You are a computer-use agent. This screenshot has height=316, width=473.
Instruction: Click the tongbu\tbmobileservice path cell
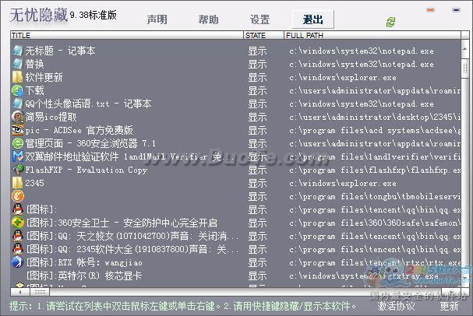[x=375, y=197]
